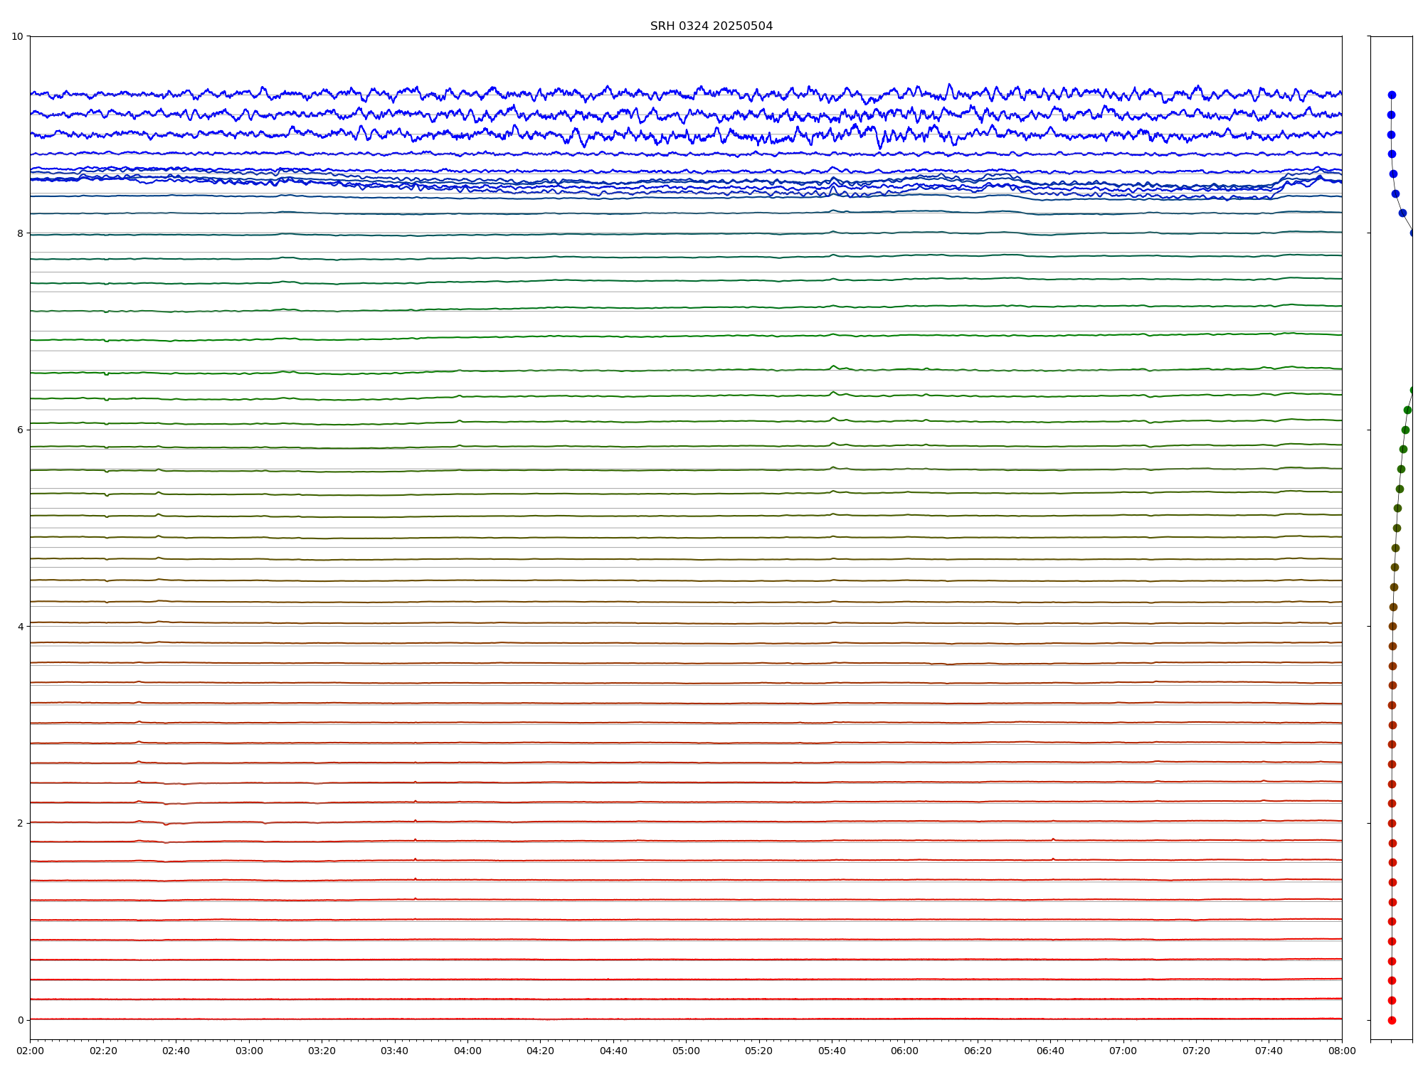Image resolution: width=1423 pixels, height=1067 pixels.
Task: Click the y-axis label 8
Action: click(20, 233)
